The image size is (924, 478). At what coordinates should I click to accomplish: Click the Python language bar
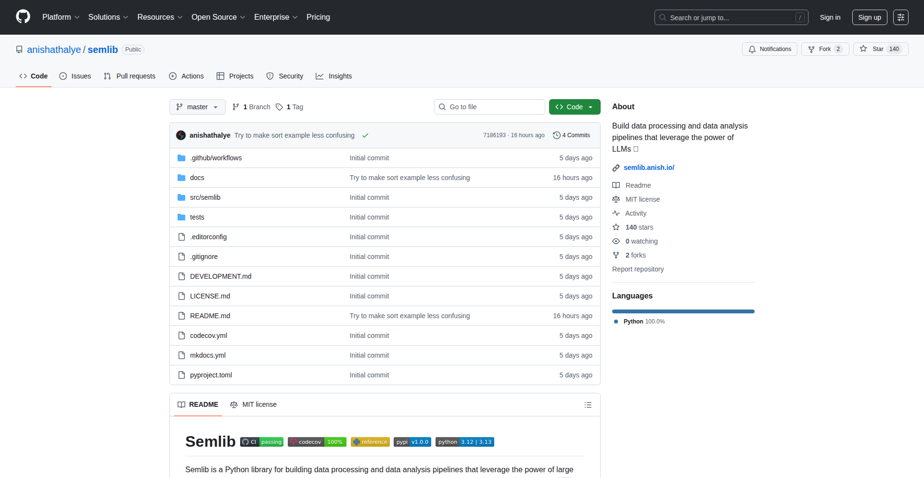[683, 311]
